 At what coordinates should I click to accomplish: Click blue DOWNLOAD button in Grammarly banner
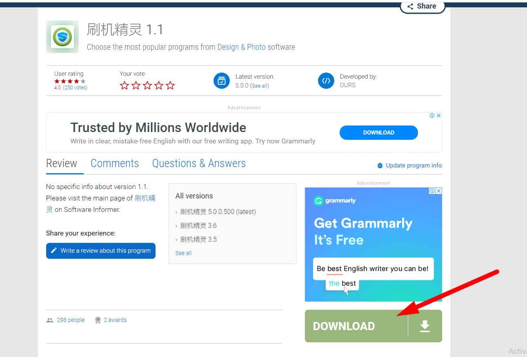tap(378, 132)
